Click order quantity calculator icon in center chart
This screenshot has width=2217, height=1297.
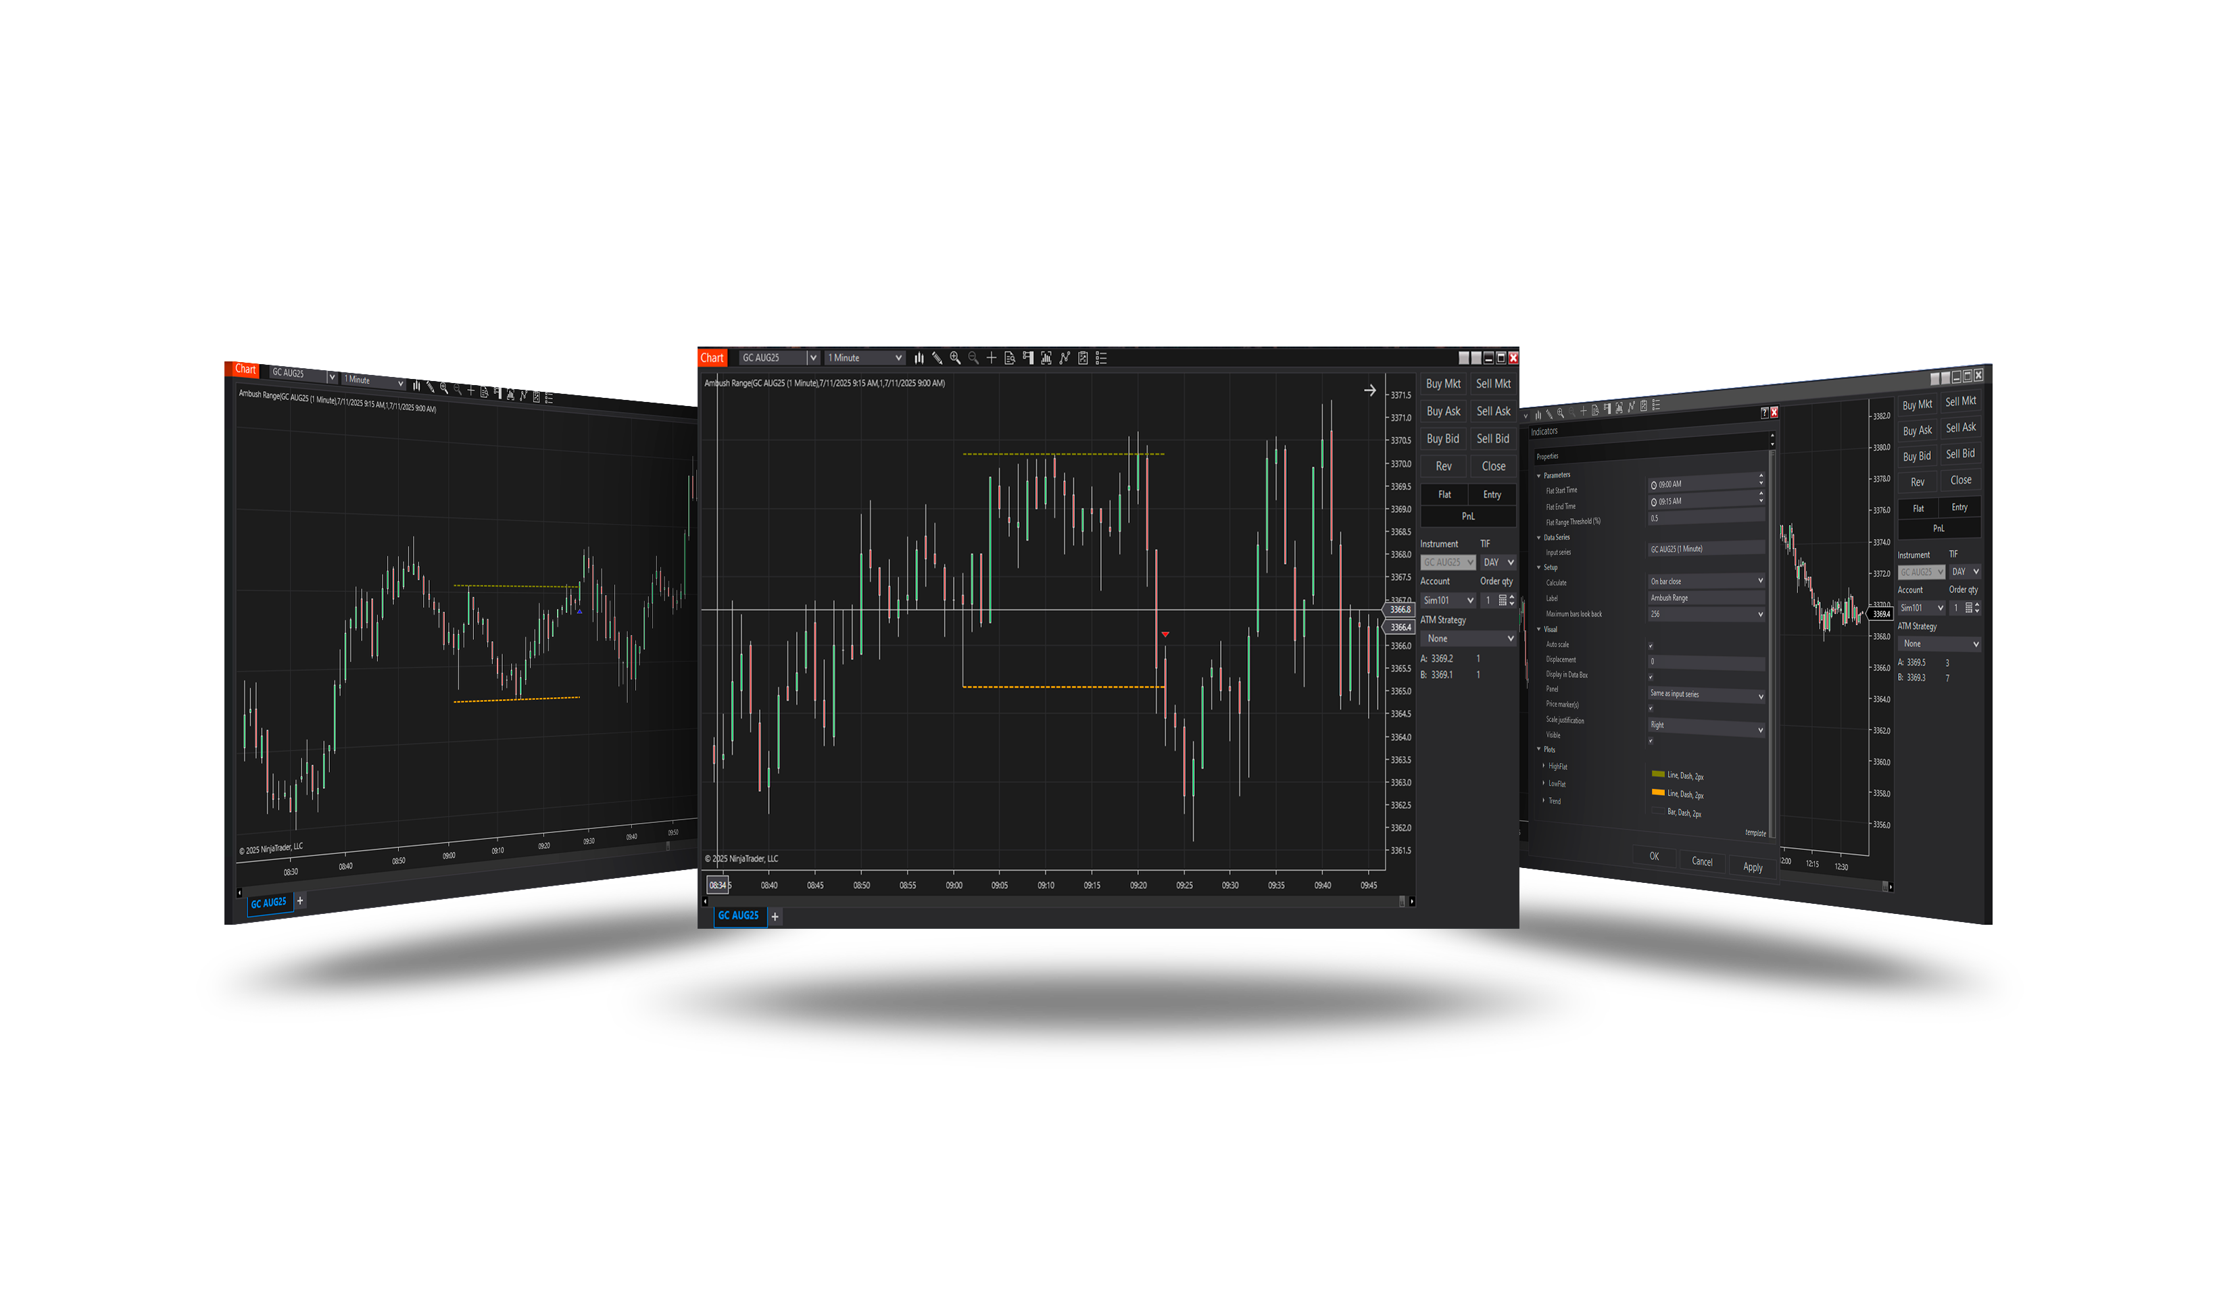pyautogui.click(x=1503, y=601)
